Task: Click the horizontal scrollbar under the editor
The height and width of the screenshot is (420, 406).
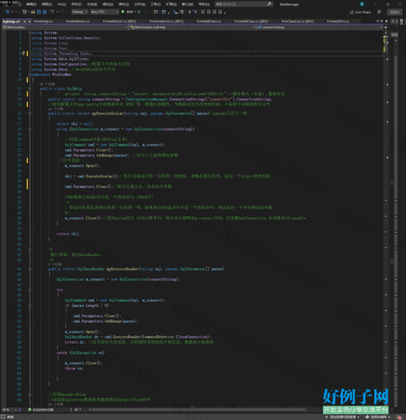Action: (199, 409)
